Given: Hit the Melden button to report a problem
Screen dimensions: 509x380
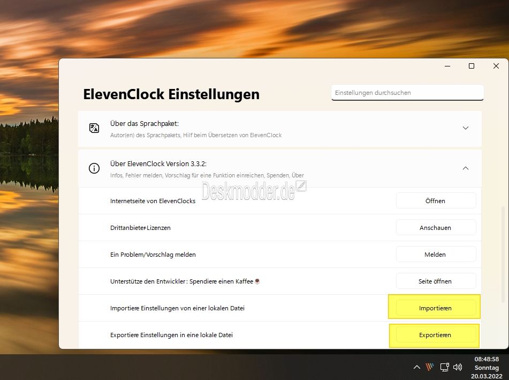Looking at the screenshot, I should [436, 255].
